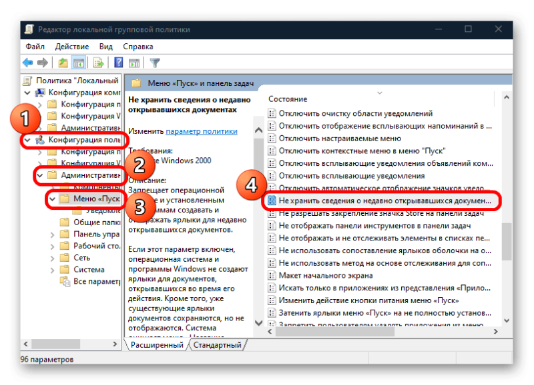This screenshot has width=534, height=385.
Task: Click the policy list vertical scrollbar up arrow
Action: [507, 97]
